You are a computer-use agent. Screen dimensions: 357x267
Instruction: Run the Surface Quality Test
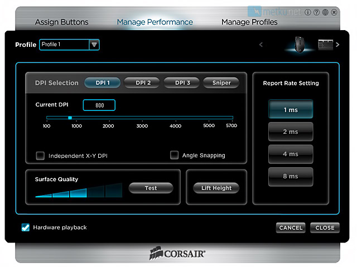click(x=151, y=188)
